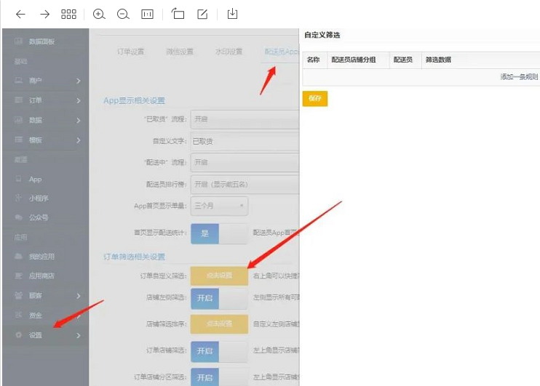Switch to the 水印设置 tab
Image resolution: width=540 pixels, height=386 pixels.
coord(229,52)
